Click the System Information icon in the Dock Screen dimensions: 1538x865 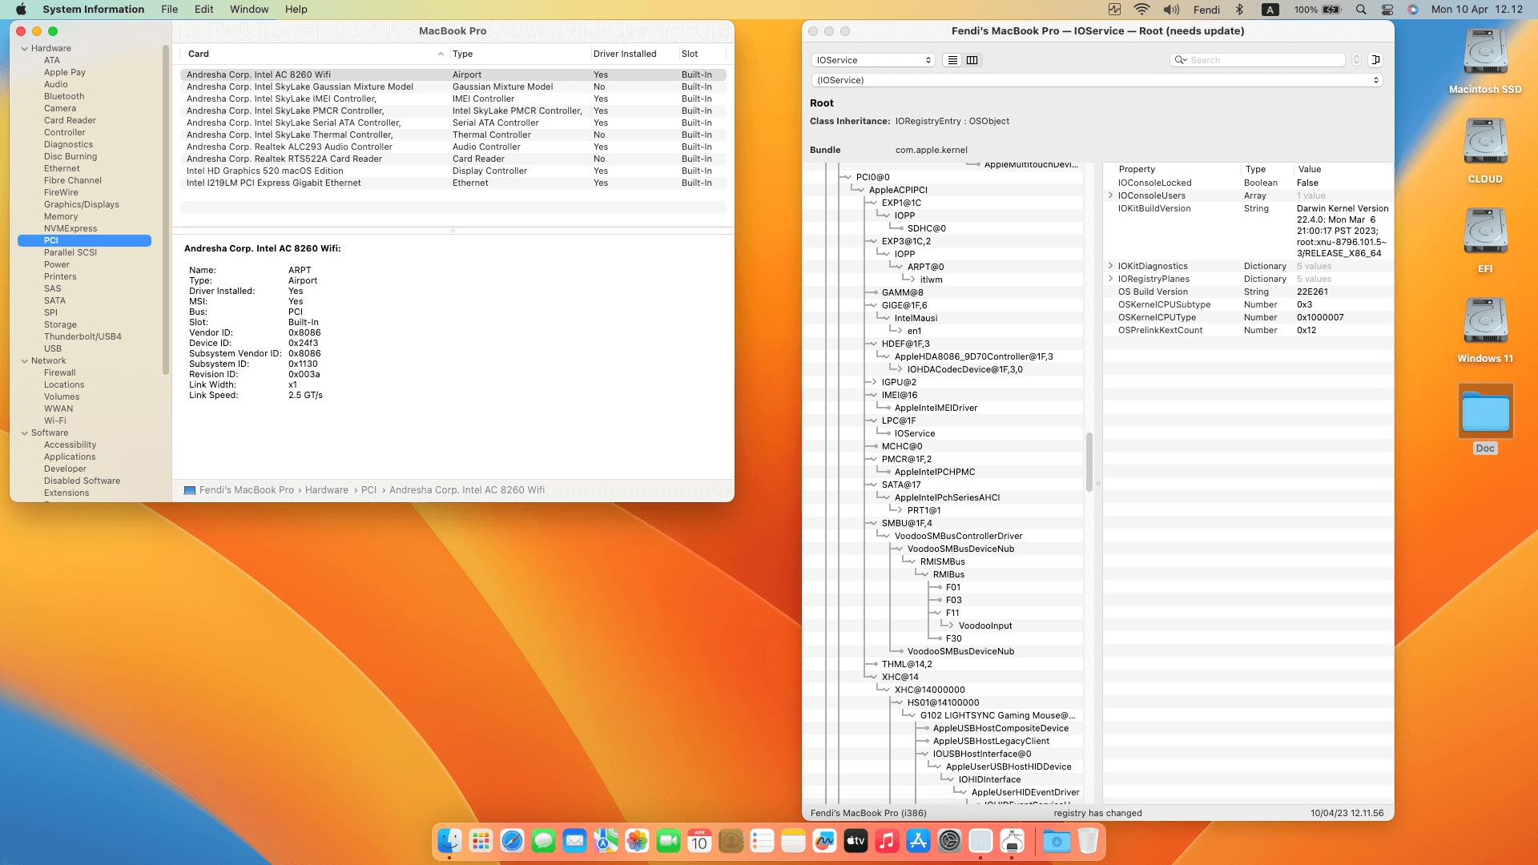pos(980,840)
